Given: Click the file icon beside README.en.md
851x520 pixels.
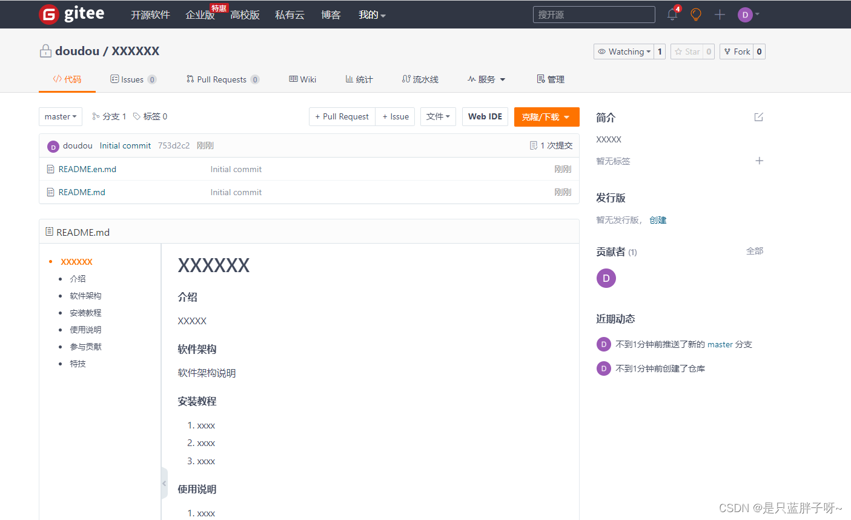Looking at the screenshot, I should pyautogui.click(x=50, y=169).
